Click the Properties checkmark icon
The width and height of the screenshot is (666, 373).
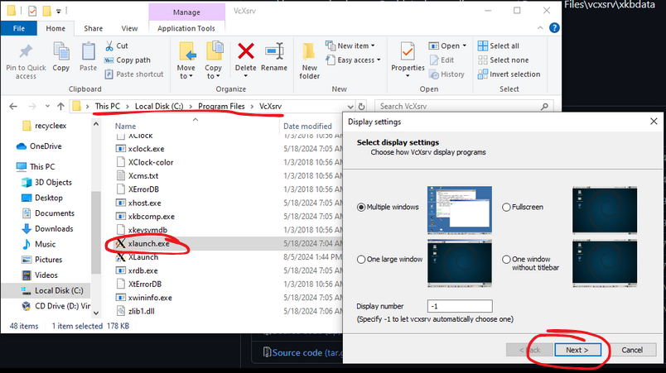point(408,52)
